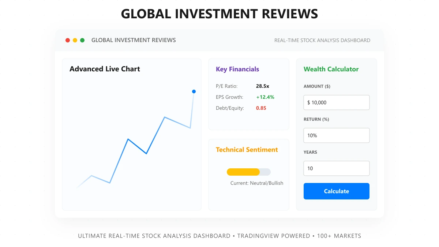Select the Debt/Equity value 0.85
The image size is (439, 247).
pos(261,108)
